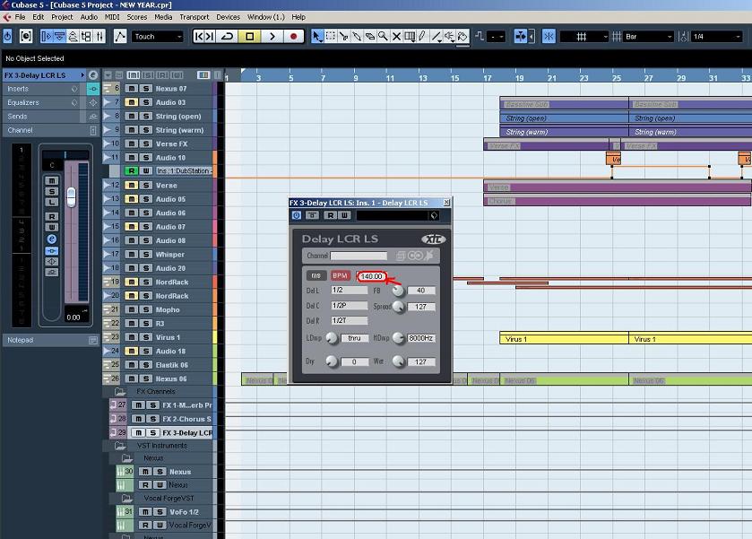Viewport: 752px width, 539px height.
Task: Click the Stop transport button
Action: point(250,37)
